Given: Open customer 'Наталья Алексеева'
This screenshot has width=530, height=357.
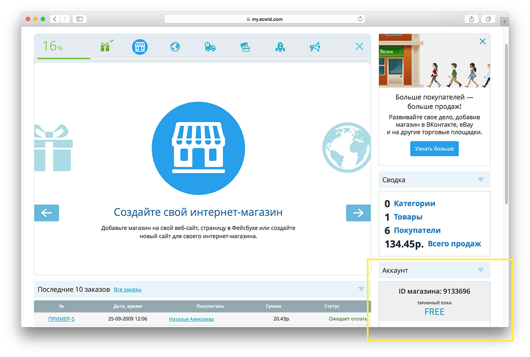Looking at the screenshot, I should 191,319.
